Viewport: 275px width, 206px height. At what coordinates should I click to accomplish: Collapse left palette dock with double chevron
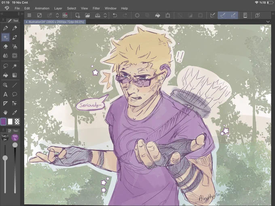pos(2,14)
